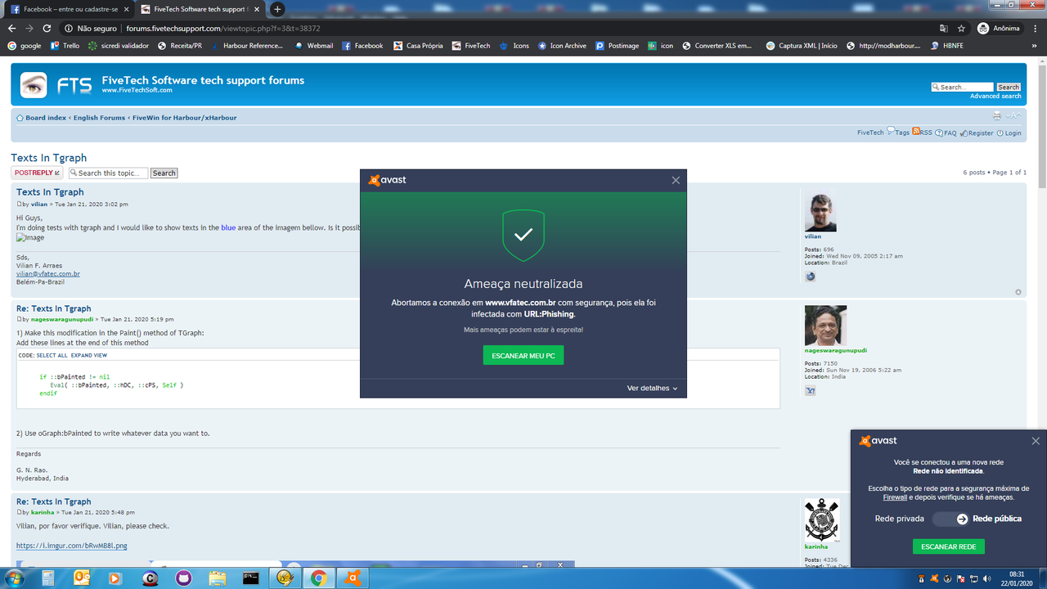The width and height of the screenshot is (1047, 589).
Task: Open the Login link
Action: (x=1009, y=133)
